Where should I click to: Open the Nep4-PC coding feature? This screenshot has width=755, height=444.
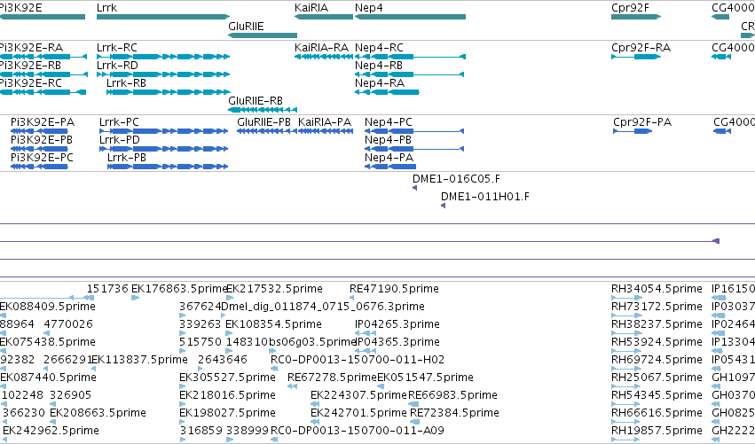click(414, 131)
